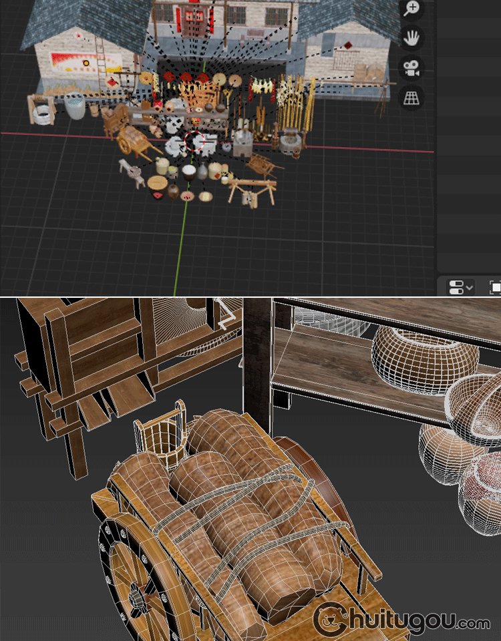Select the ladder leaning on the house

point(102,63)
